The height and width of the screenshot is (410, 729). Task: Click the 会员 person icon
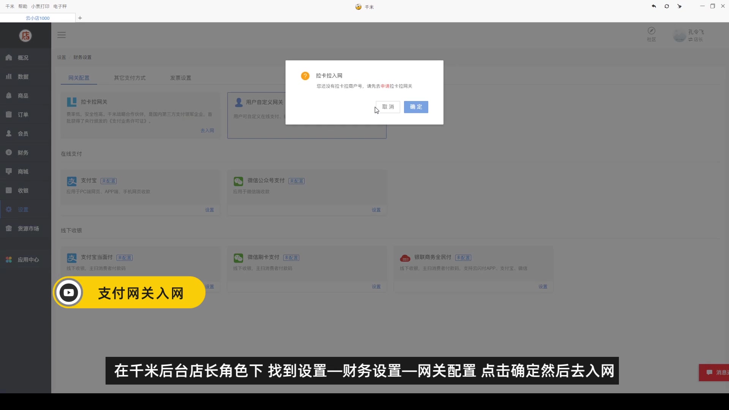pyautogui.click(x=9, y=133)
